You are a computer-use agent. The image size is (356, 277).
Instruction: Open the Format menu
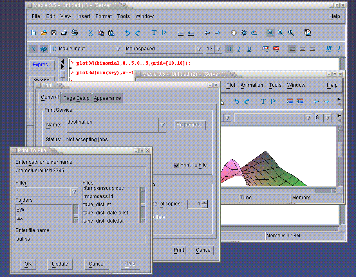(x=103, y=16)
